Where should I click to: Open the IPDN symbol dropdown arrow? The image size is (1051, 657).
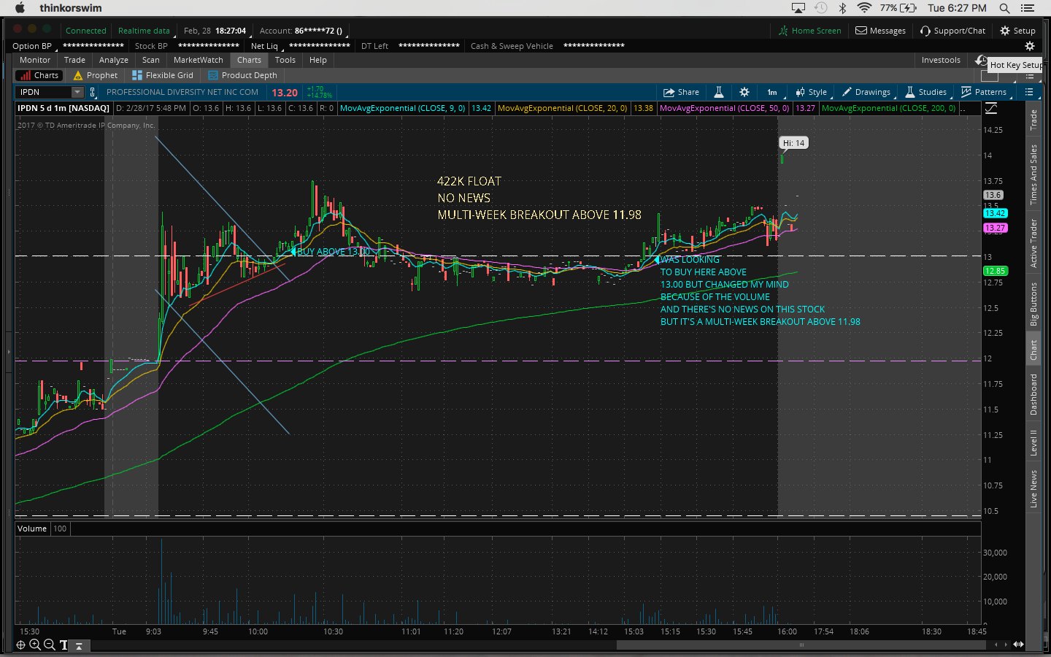coord(77,92)
